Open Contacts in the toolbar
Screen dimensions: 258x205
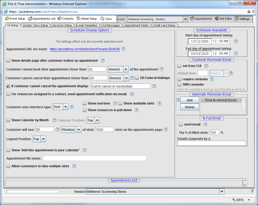click(x=65, y=19)
